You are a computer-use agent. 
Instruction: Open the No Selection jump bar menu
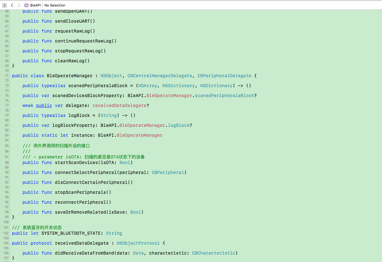55,5
